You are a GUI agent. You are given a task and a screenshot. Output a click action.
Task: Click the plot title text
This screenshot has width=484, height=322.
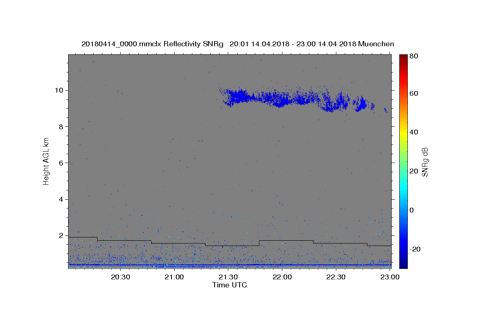coord(238,44)
